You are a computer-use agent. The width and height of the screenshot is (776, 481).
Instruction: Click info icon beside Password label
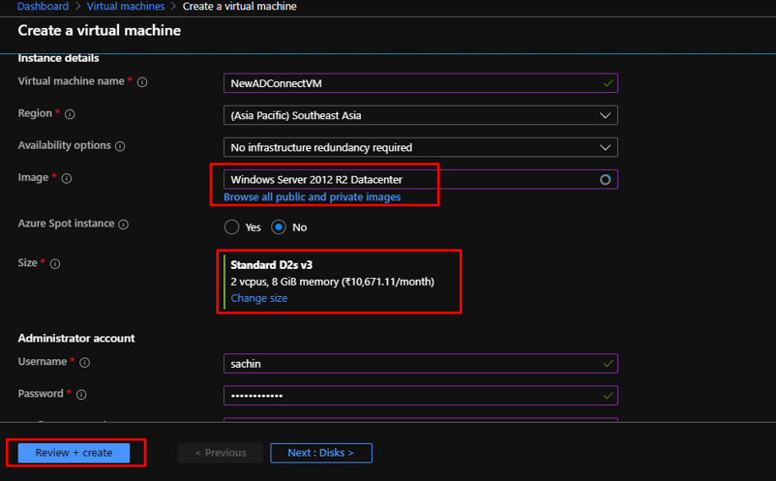coord(81,395)
